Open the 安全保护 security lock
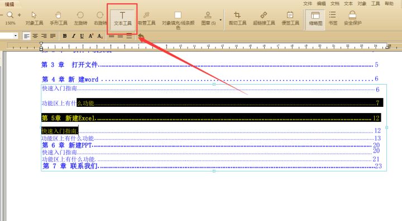 [x=352, y=18]
